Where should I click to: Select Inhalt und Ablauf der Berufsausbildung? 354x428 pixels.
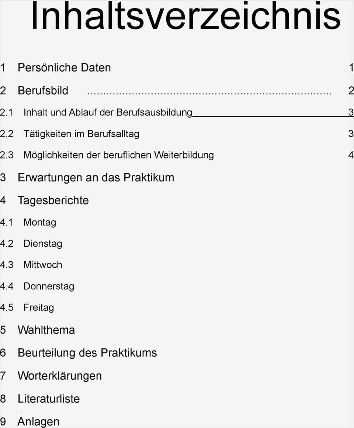point(108,112)
